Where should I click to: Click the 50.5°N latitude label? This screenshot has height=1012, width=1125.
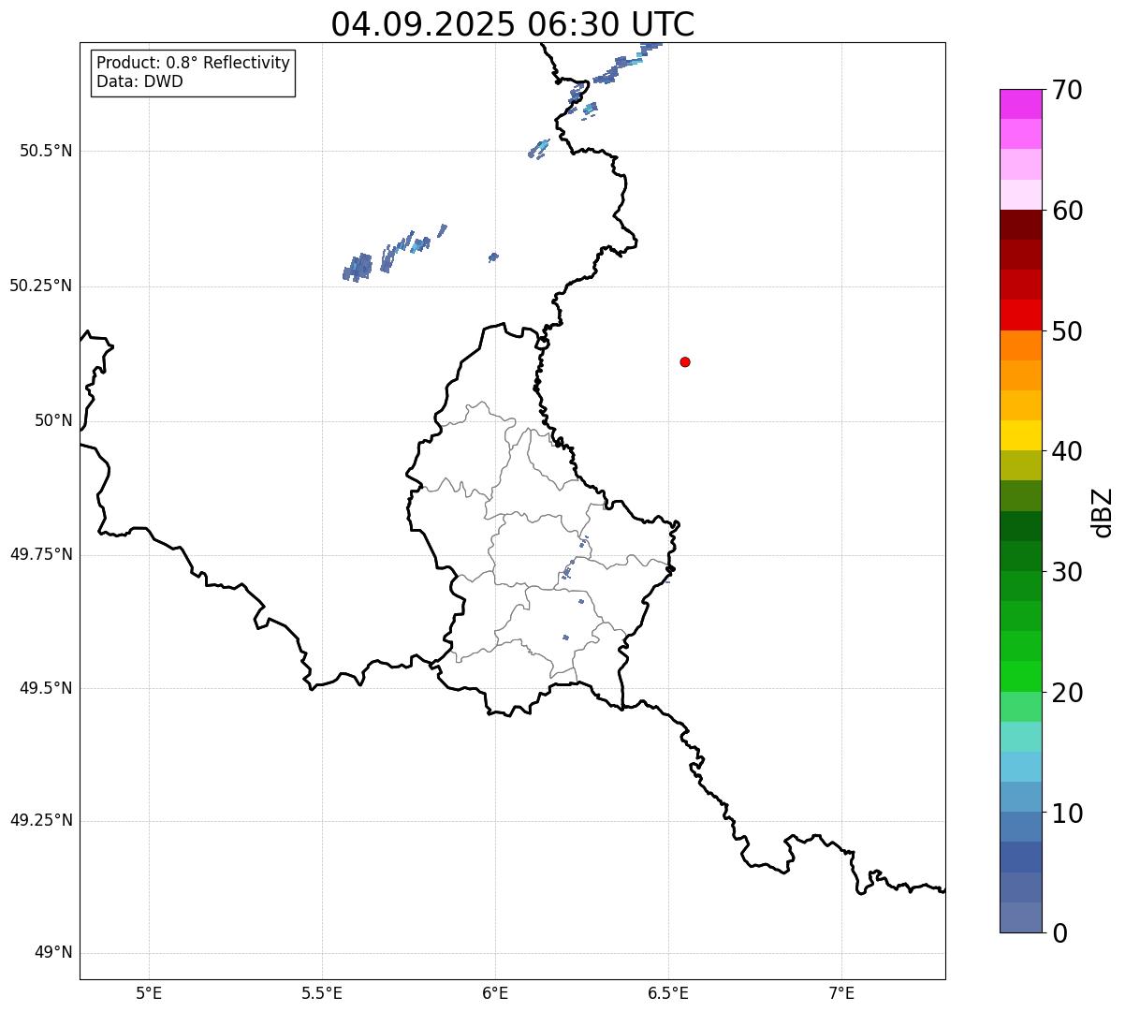(x=46, y=151)
